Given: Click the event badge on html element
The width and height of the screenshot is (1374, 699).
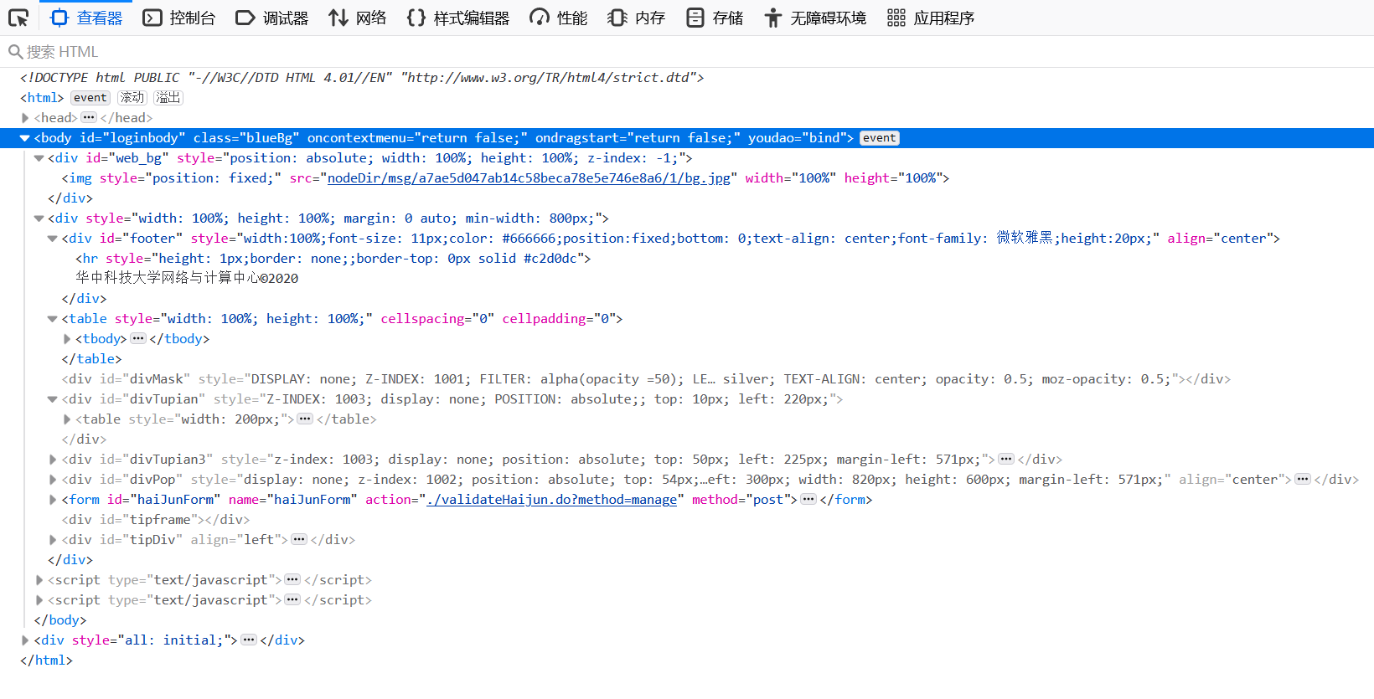Looking at the screenshot, I should point(90,98).
